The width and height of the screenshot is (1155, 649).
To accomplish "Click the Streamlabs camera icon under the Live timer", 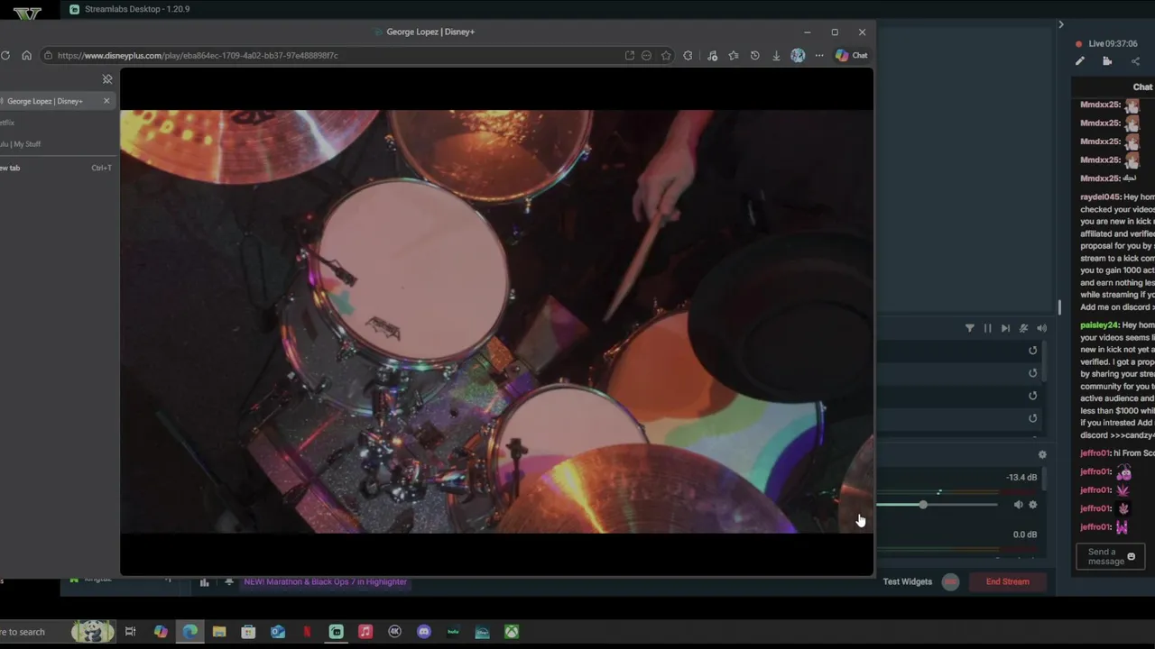I will [x=1107, y=61].
